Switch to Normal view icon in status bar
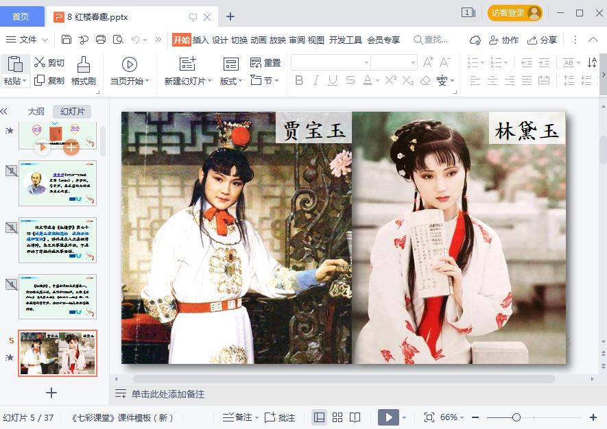607x429 pixels. [320, 417]
